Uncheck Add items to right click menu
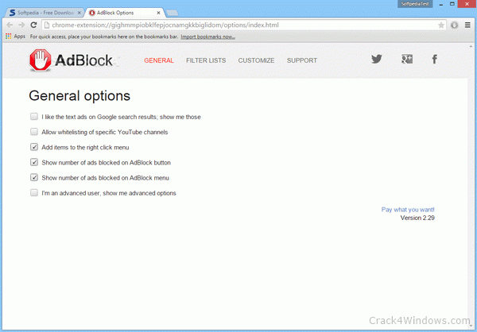Screen dimensions: 477x332 [34, 147]
